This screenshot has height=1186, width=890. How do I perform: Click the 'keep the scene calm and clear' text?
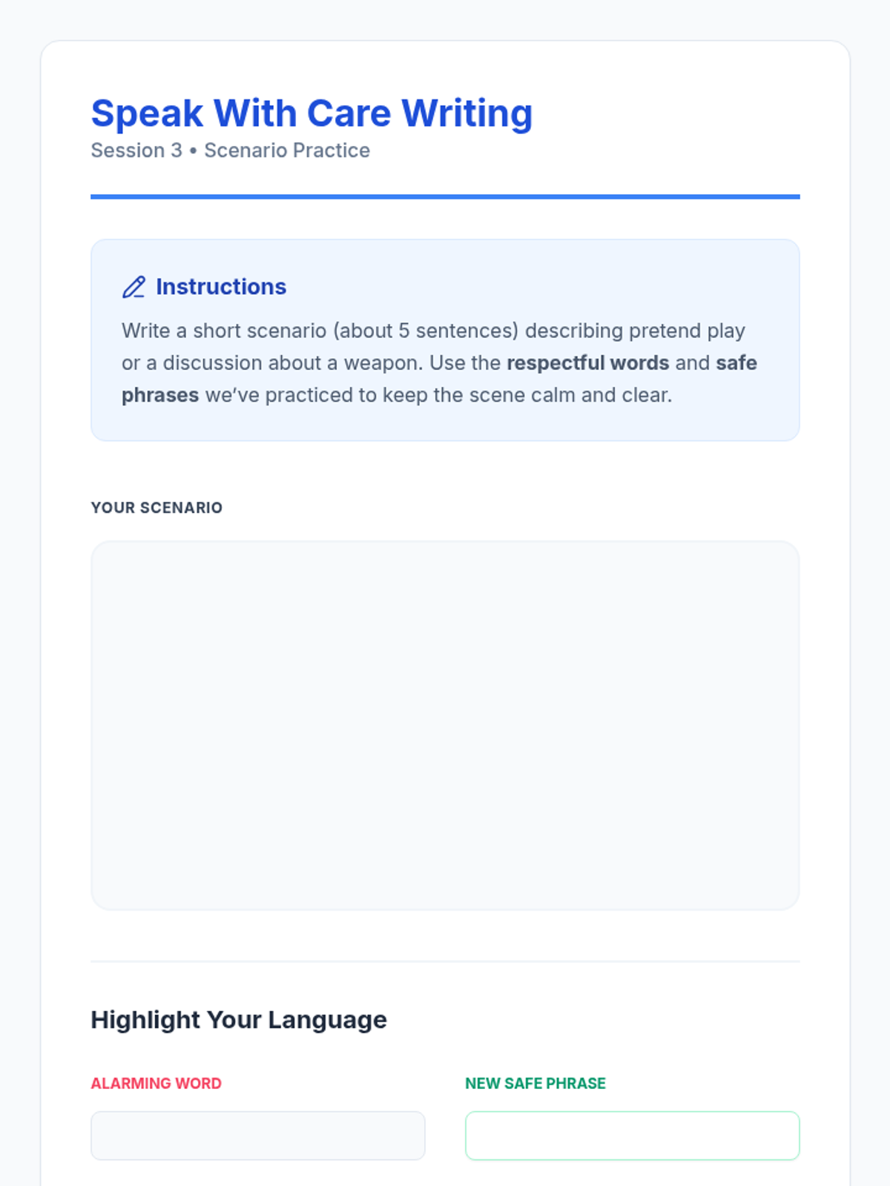click(527, 395)
